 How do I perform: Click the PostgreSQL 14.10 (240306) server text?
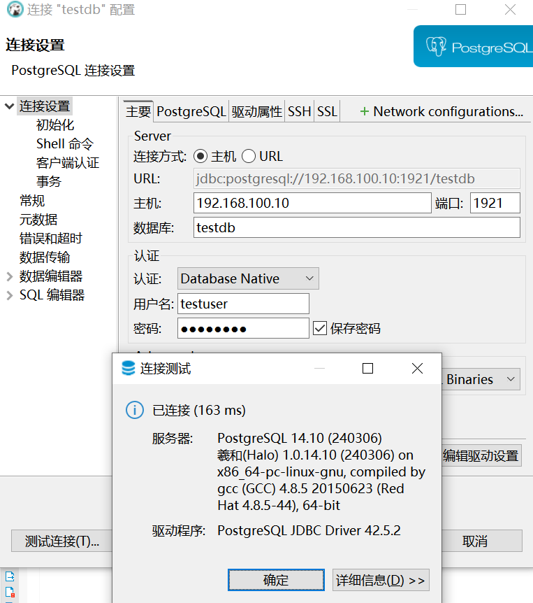coord(300,439)
